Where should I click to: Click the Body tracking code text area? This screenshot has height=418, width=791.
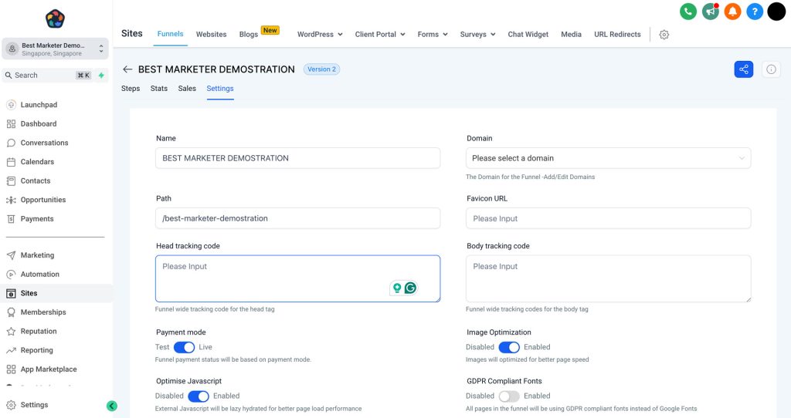[609, 279]
